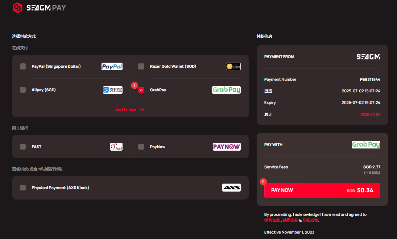Click the FAST bank logo
This screenshot has width=397, height=239.
click(x=116, y=147)
